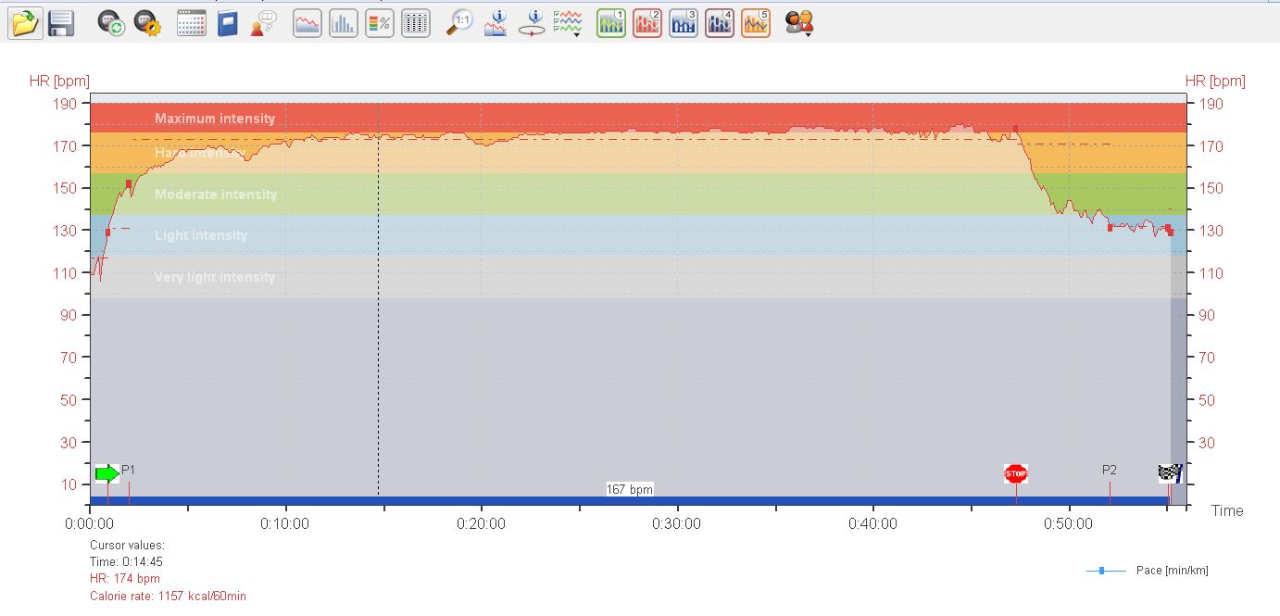Select purple chart preset 4
This screenshot has width=1280, height=616.
(720, 23)
